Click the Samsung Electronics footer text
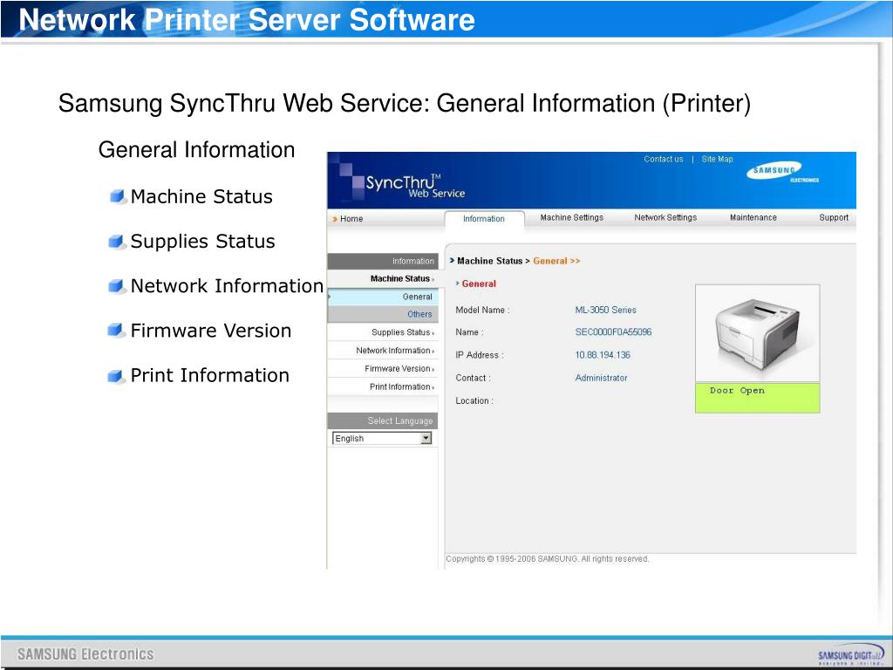Viewport: 893px width, 670px height. [x=85, y=654]
